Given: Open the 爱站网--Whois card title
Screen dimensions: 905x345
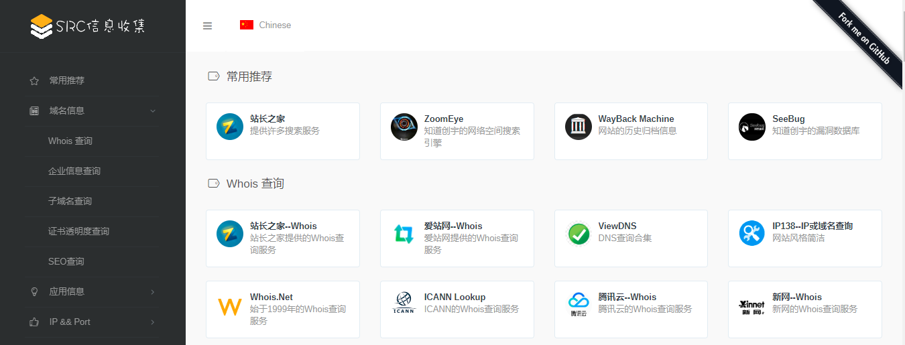Looking at the screenshot, I should [453, 226].
